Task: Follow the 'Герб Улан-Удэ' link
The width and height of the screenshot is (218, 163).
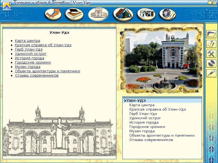Action: point(29,49)
